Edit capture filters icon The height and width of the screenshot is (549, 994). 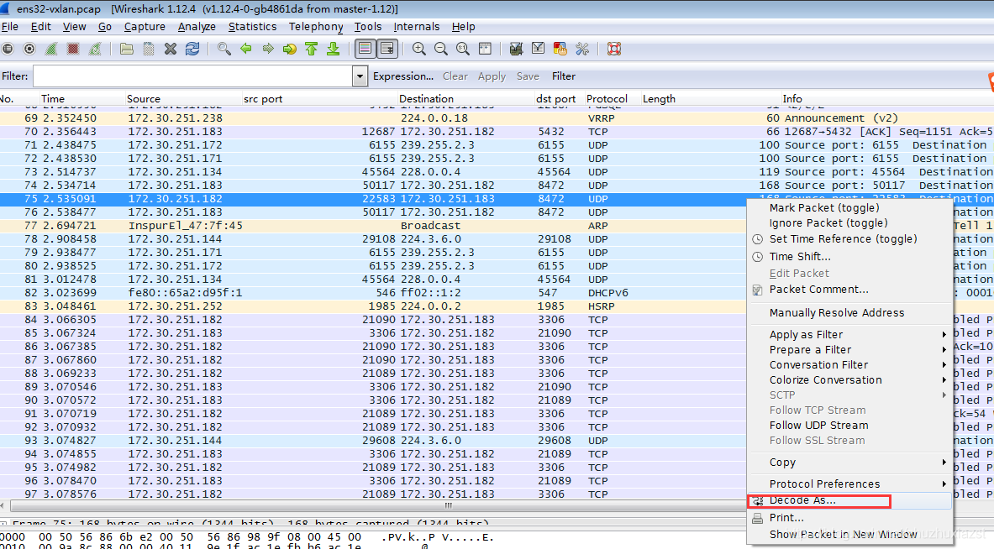pos(516,49)
